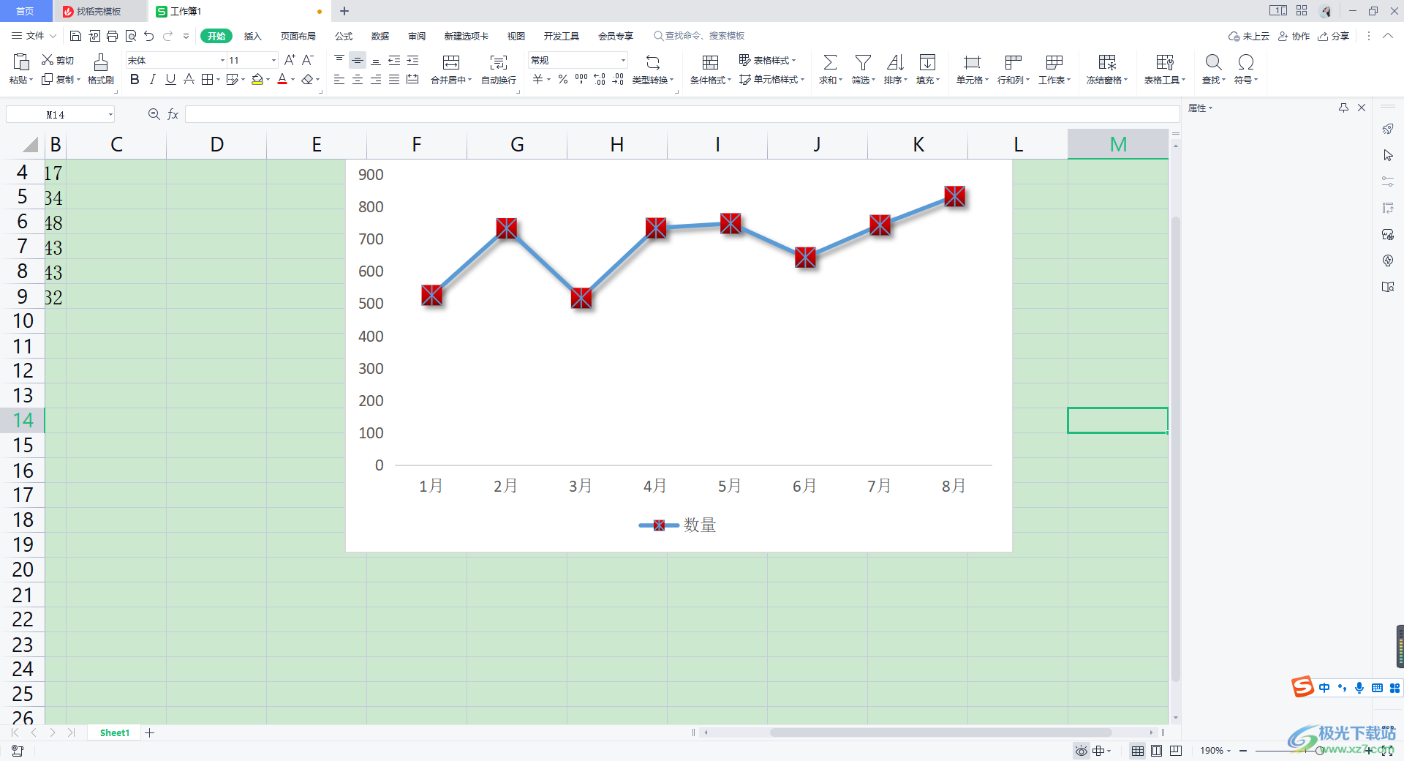Toggle center horizontal alignment
The image size is (1404, 761).
[x=358, y=79]
